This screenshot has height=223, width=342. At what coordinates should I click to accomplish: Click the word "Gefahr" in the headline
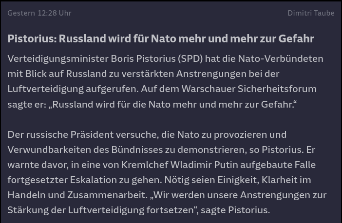click(296, 38)
